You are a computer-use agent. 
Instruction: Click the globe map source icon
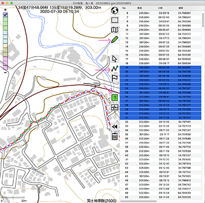coord(115,11)
